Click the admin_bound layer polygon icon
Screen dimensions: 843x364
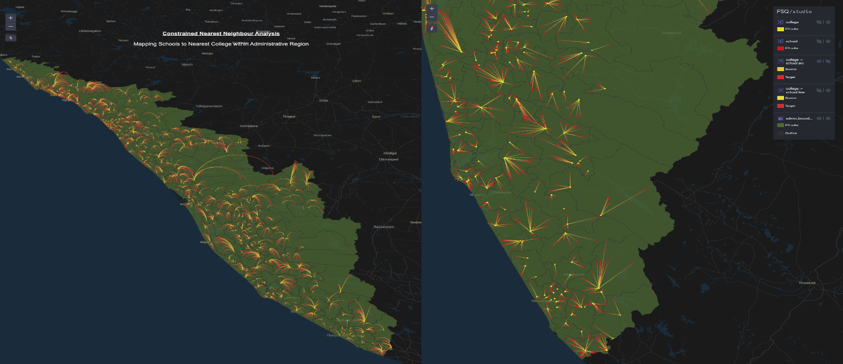[780, 118]
